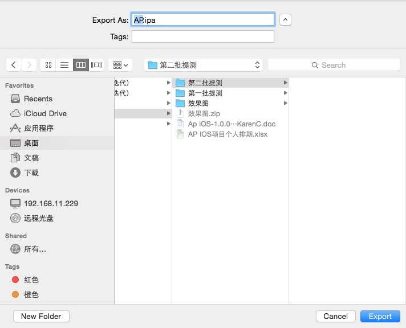Screen dimensions: 406x328
Task: Click the Export button
Action: (380, 316)
